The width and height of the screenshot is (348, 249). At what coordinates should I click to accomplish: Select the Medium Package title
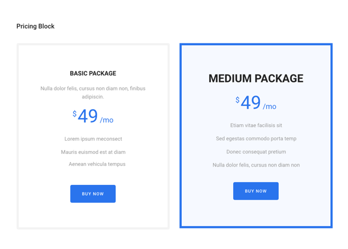tap(255, 78)
